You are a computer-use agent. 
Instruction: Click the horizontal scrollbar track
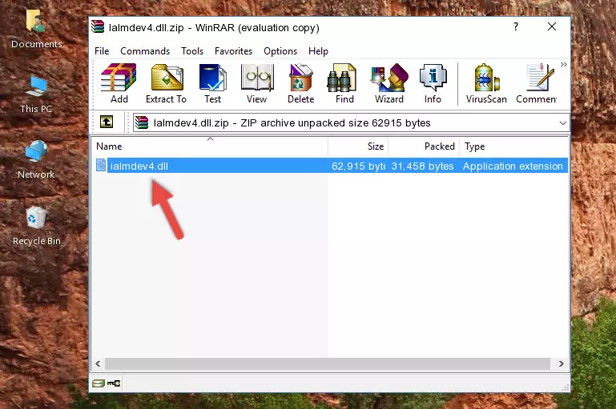[328, 364]
